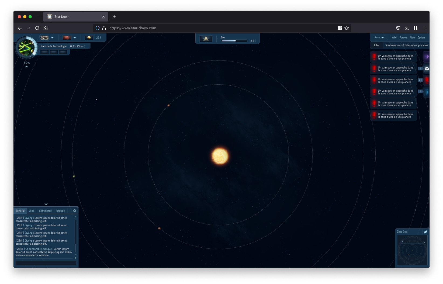Open the purple heart side icon

427,57
